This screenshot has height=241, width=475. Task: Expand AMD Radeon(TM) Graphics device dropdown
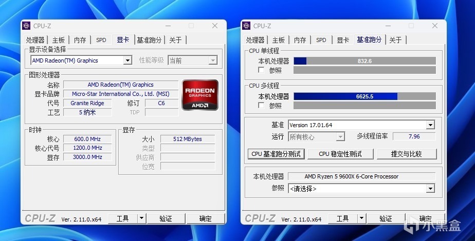point(128,61)
